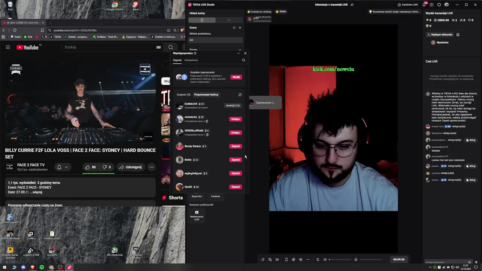Mute the microphone icon in control bar
482x271 pixels.
pyautogui.click(x=356, y=259)
